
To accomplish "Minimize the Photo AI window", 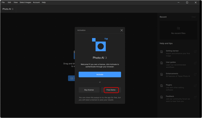I will 179,3.
